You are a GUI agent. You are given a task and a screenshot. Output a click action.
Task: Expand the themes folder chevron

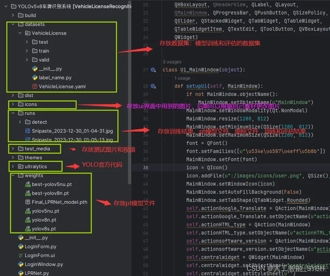pyautogui.click(x=13, y=157)
